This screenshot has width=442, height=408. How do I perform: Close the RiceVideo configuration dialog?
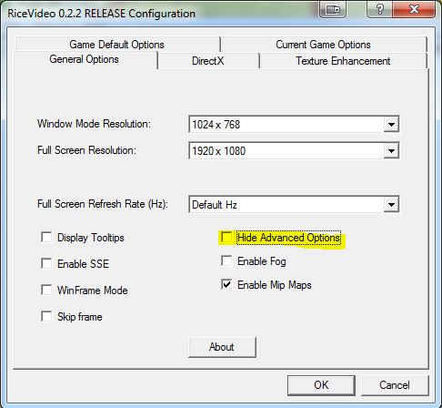coord(414,9)
